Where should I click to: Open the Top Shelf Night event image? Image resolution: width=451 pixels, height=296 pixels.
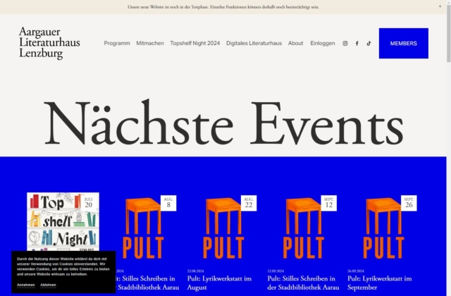click(63, 222)
